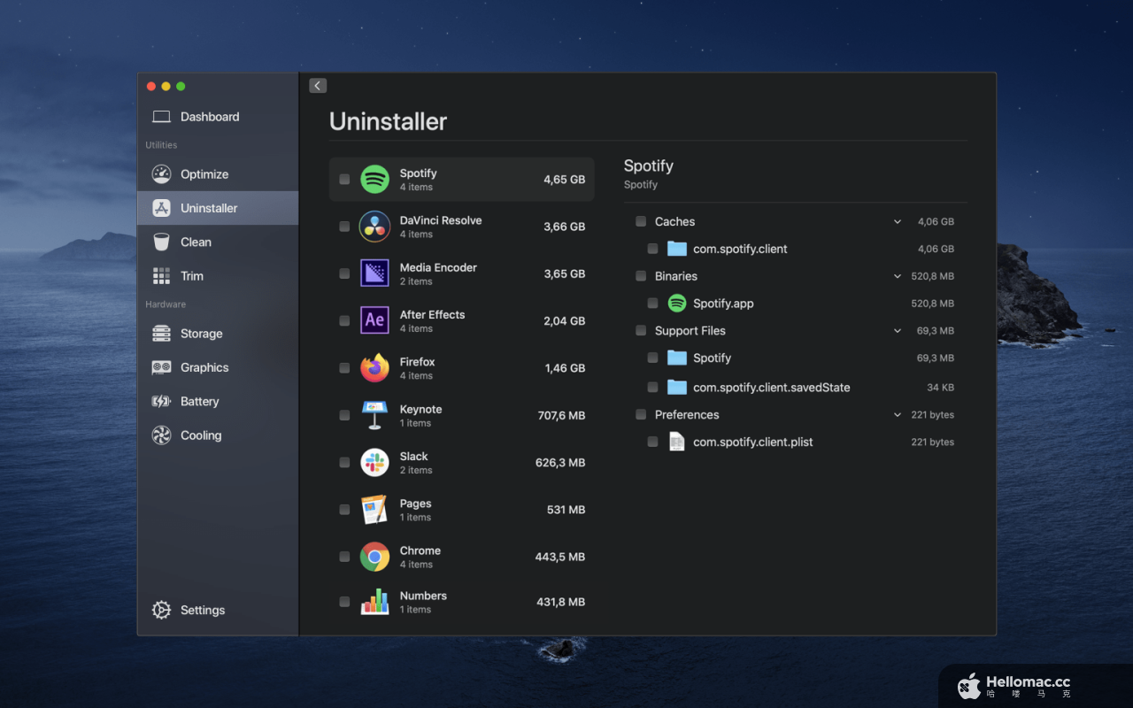Click the Graphics card icon
The width and height of the screenshot is (1133, 708).
161,367
